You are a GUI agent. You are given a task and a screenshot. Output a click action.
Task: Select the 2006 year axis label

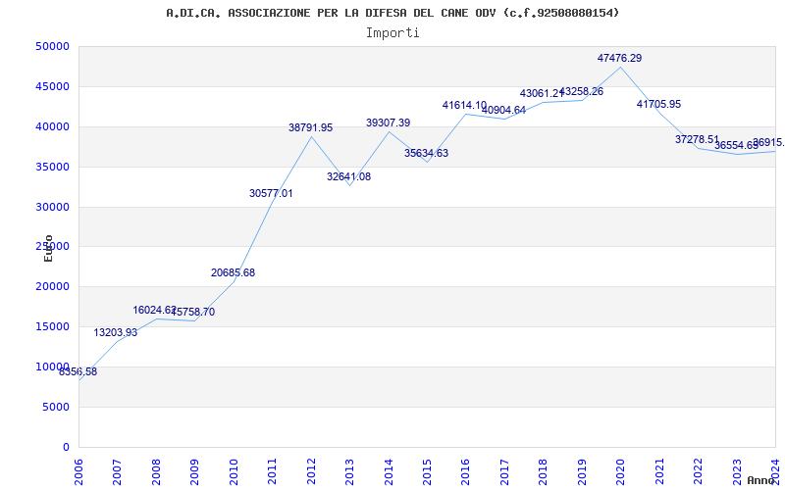[x=78, y=472]
